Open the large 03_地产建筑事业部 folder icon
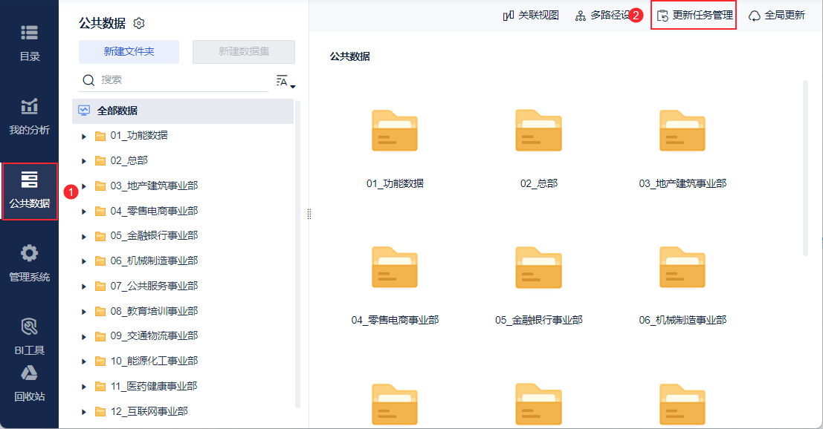823x429 pixels. click(682, 131)
